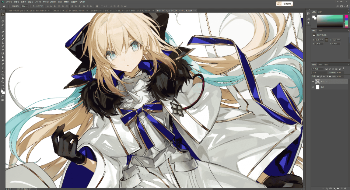Enable lock position in Layers panel
The height and width of the screenshot is (190, 350).
pyautogui.click(x=324, y=76)
